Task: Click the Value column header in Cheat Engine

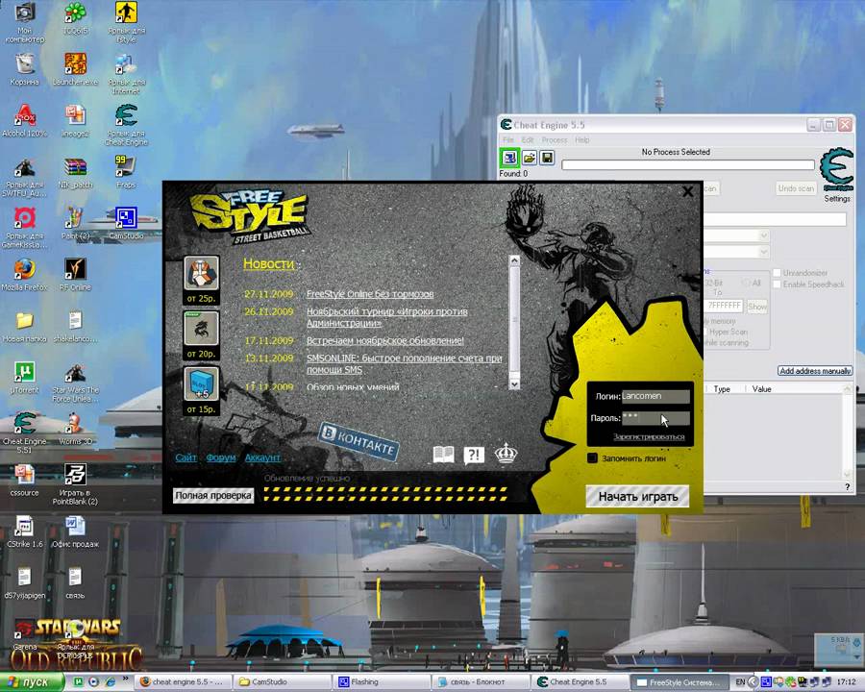Action: click(x=761, y=389)
